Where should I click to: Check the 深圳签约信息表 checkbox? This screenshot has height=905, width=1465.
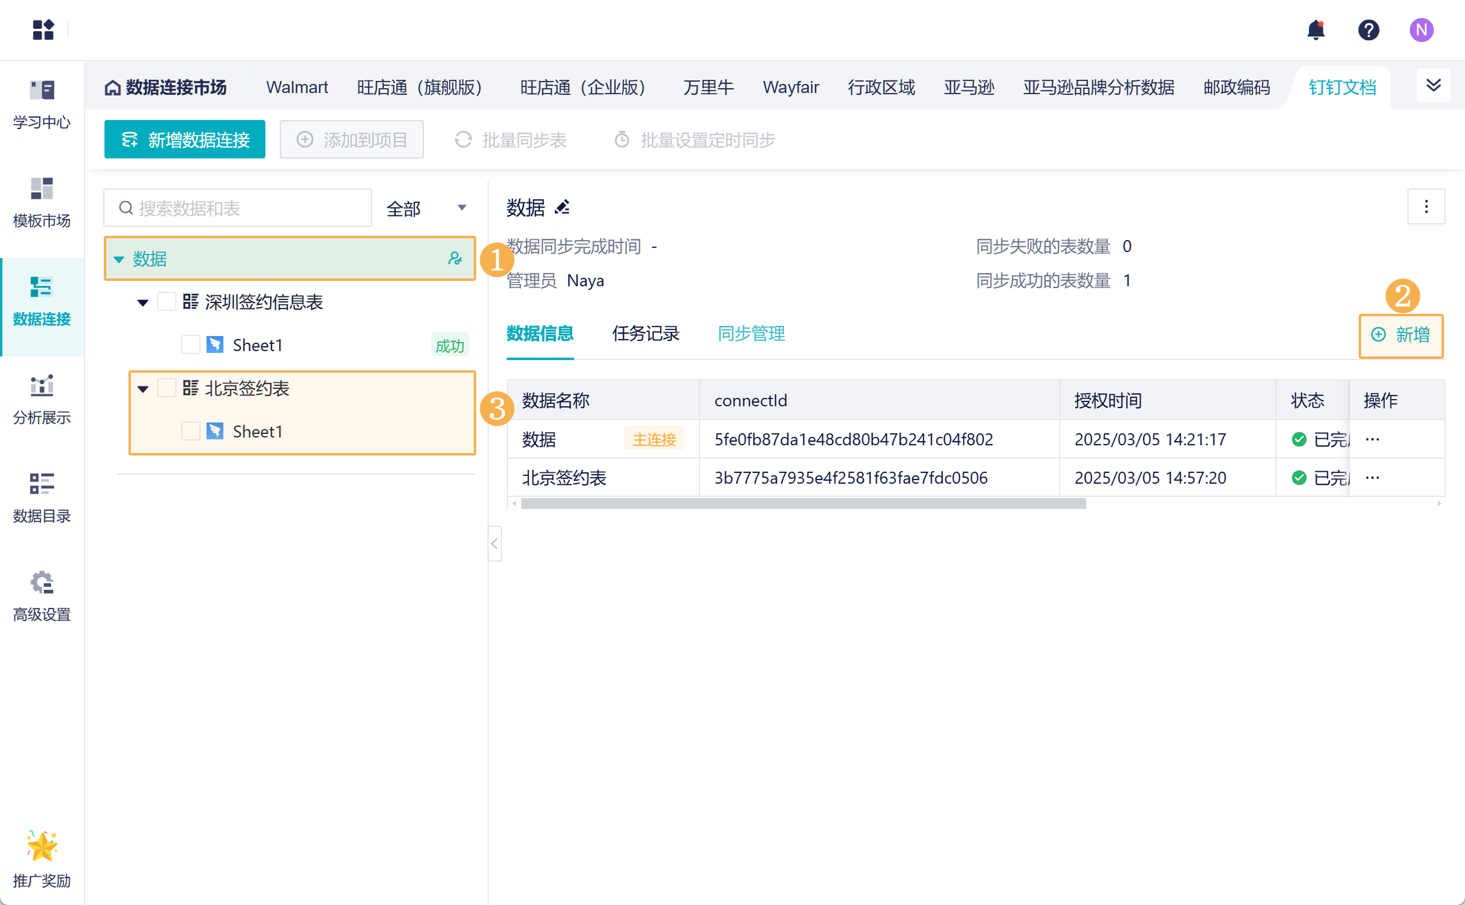point(167,301)
